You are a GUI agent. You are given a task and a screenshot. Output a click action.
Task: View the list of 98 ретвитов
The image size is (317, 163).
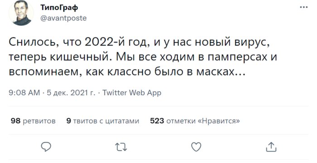tap(33, 121)
